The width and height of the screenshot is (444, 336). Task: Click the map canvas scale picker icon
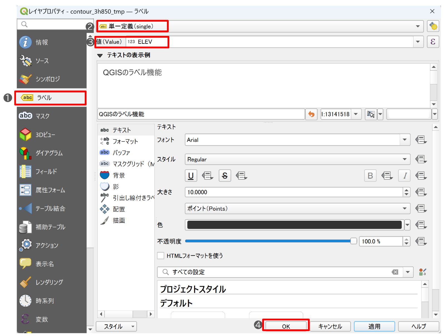371,114
